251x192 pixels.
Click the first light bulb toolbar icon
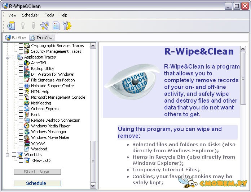[23, 25]
